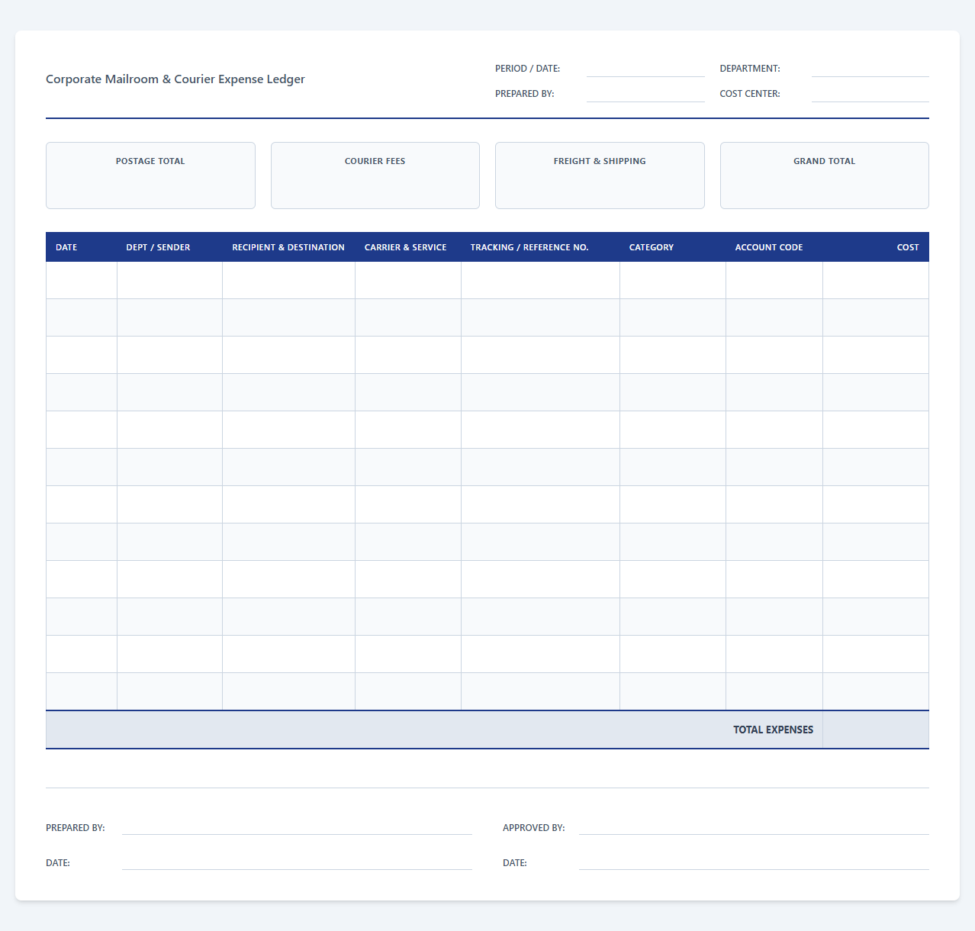
Task: Click the Prepared By signature line in footer
Action: coord(297,827)
